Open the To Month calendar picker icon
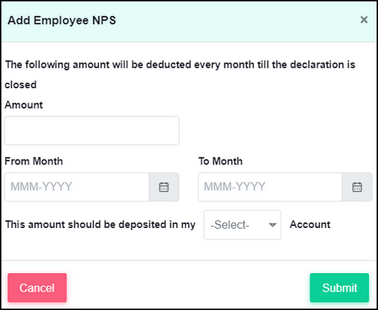Viewport: 378px width, 310px height. coord(357,187)
